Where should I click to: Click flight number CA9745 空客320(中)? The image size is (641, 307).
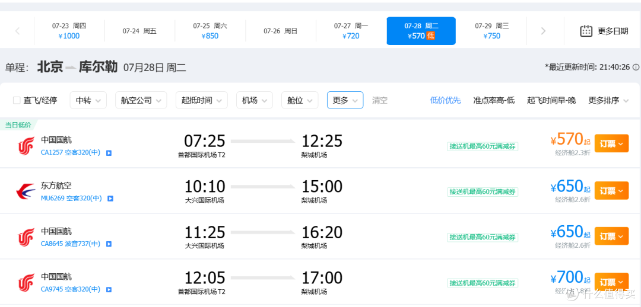[x=70, y=290]
